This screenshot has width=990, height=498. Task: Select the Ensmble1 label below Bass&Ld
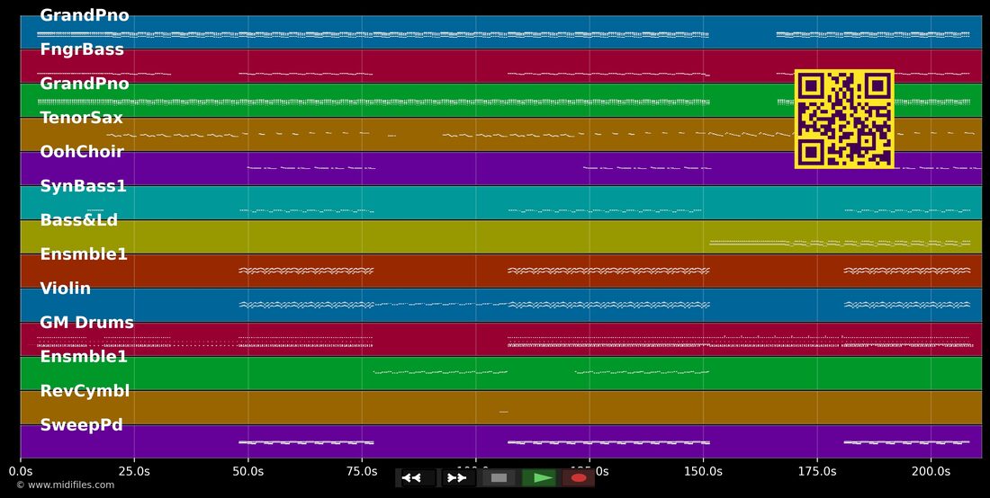point(84,254)
